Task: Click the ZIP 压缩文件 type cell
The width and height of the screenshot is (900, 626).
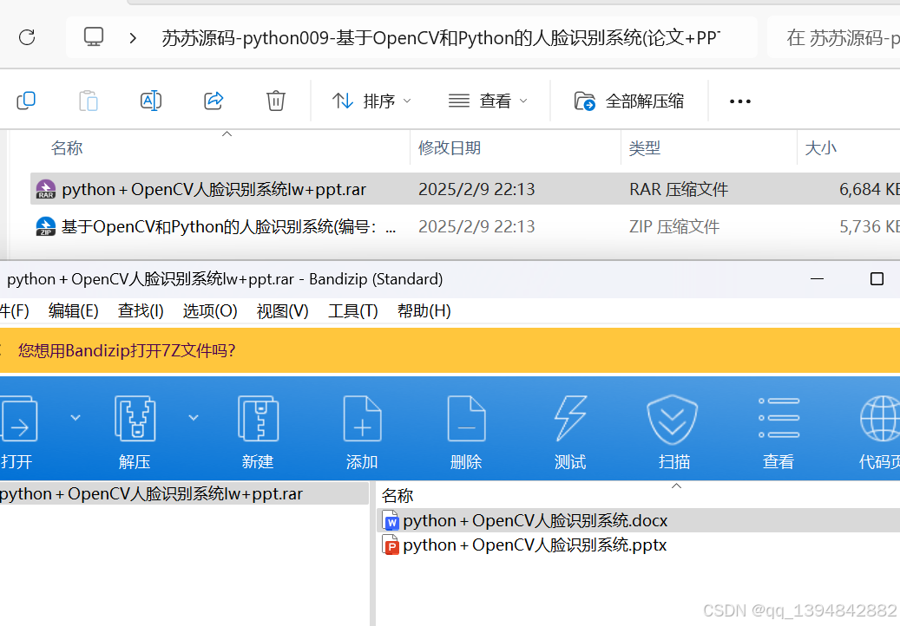Action: (x=674, y=226)
